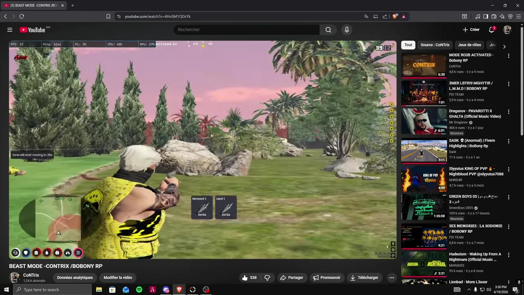Open Brave Wallet icon
The width and height of the screenshot is (524, 295).
[494, 16]
